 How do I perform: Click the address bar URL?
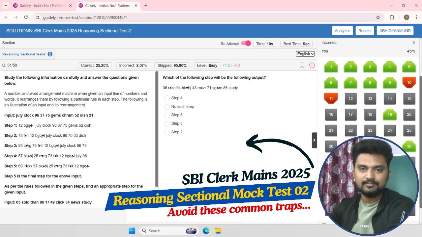point(85,17)
